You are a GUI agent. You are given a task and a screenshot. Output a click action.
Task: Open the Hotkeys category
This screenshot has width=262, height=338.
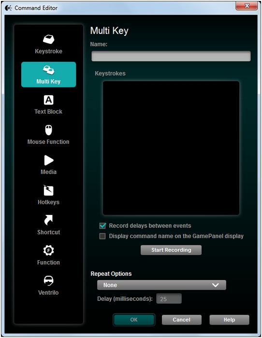pyautogui.click(x=48, y=195)
